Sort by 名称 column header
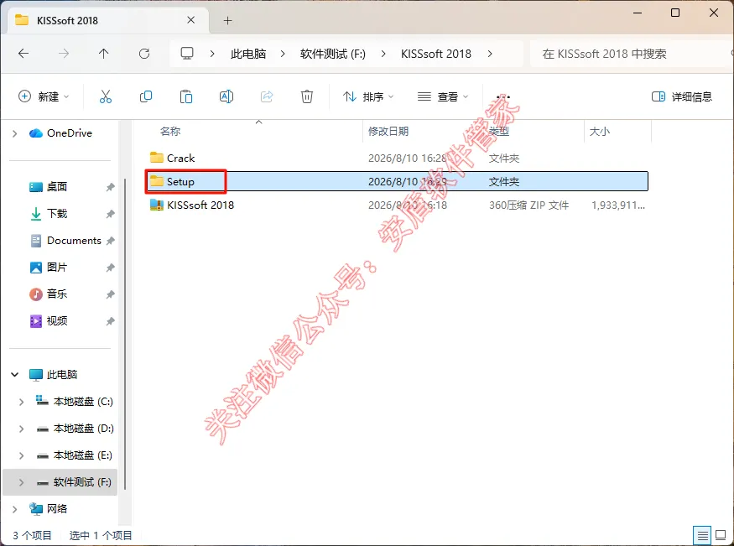Image resolution: width=734 pixels, height=546 pixels. (170, 132)
